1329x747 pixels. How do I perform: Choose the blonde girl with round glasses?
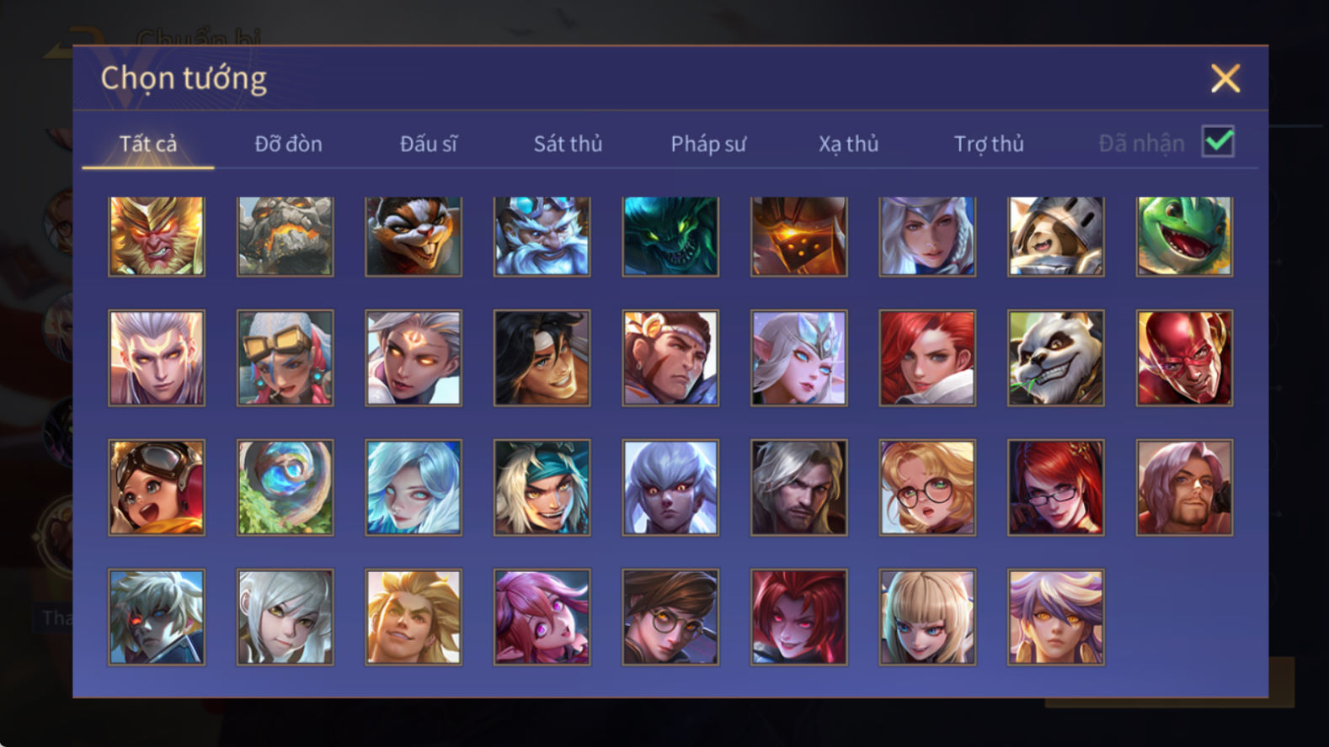point(927,488)
